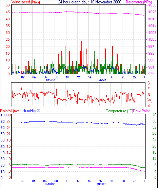Click the sunrise label under the top graph
Screen dimensions: 158x191
click(50, 80)
